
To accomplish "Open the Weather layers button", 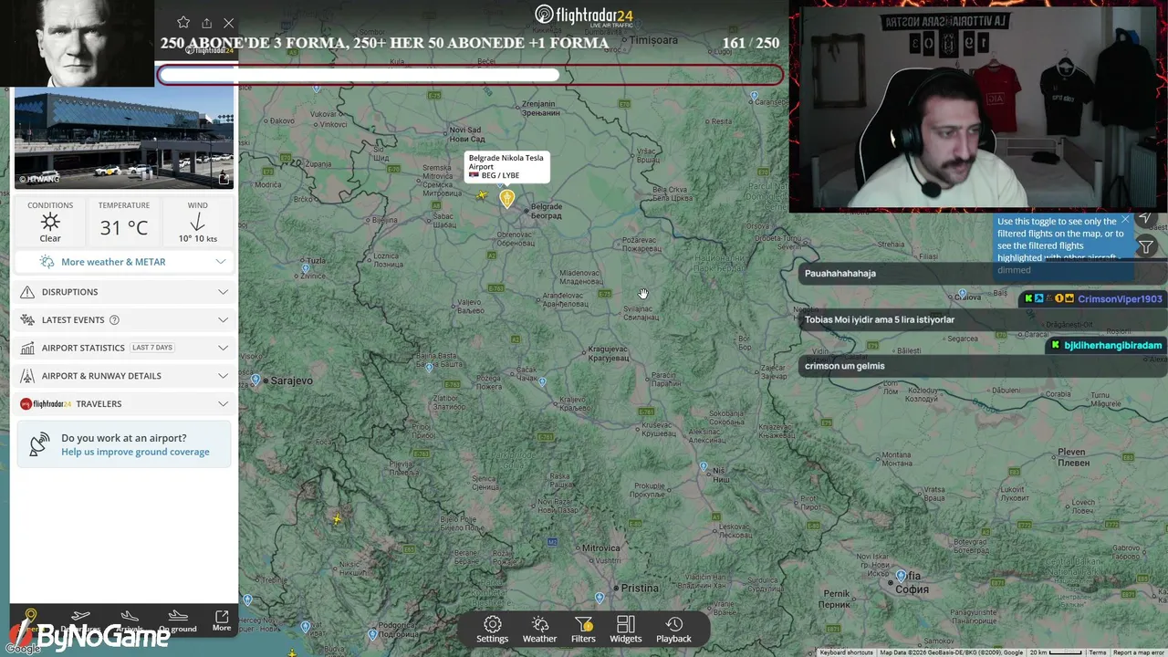I will pyautogui.click(x=539, y=630).
